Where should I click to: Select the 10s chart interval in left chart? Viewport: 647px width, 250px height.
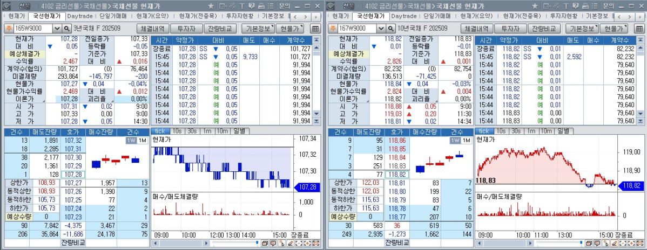177,131
